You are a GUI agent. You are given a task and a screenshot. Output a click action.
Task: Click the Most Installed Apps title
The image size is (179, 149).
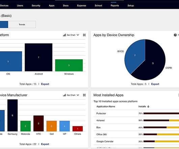(108, 95)
